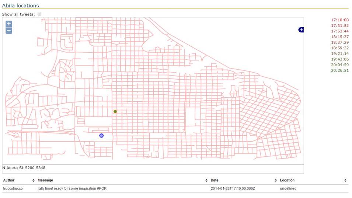The image size is (352, 198).
Task: Click the 2014-01-23T17:10:00.000Z date cell
Action: click(x=233, y=188)
